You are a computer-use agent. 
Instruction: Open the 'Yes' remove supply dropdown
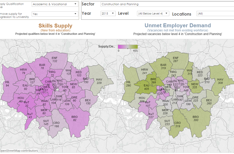click(x=55, y=14)
